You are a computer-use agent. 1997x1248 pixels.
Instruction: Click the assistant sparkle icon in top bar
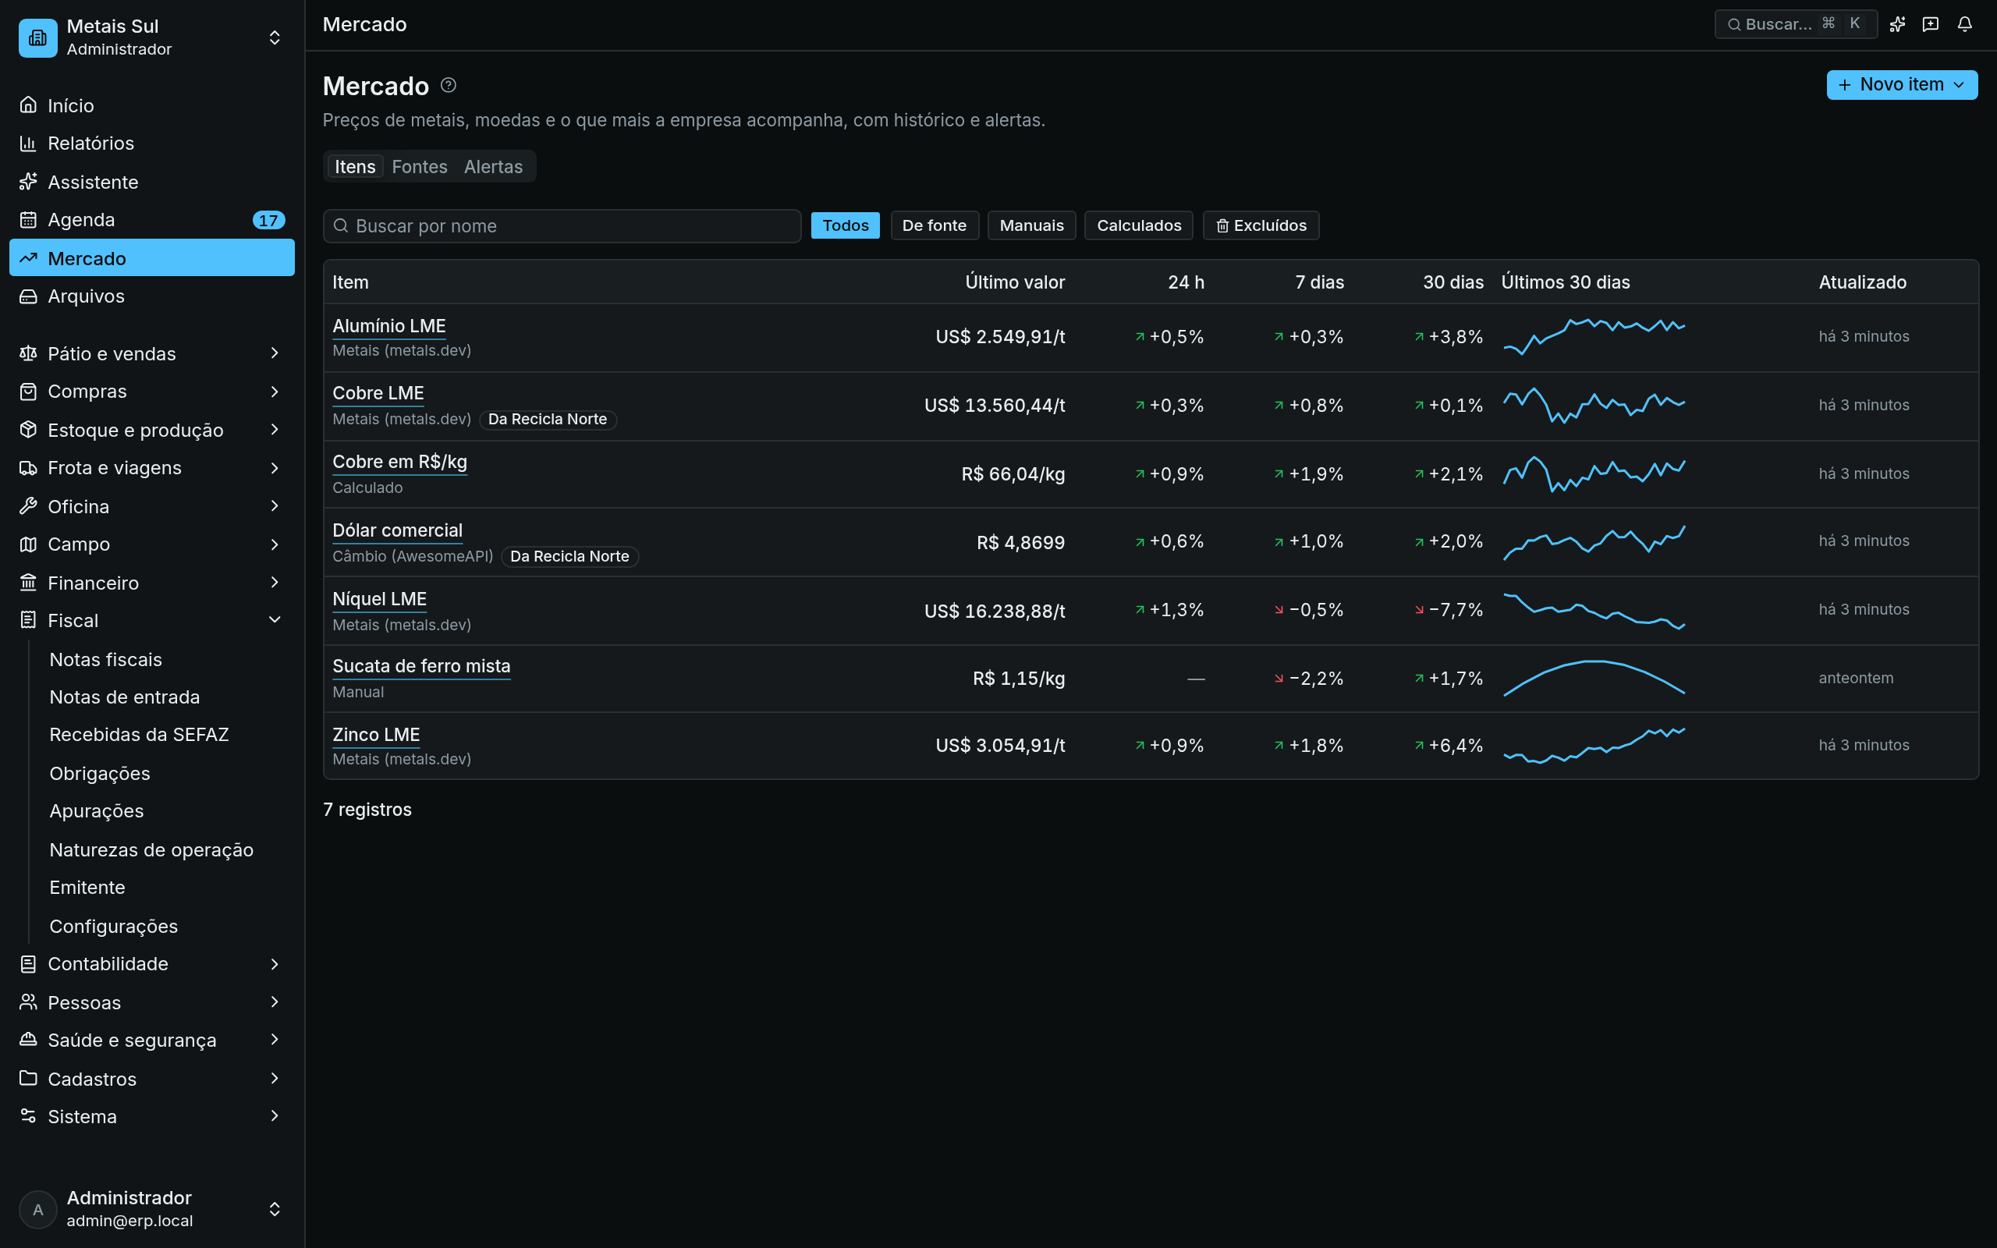(x=1897, y=24)
